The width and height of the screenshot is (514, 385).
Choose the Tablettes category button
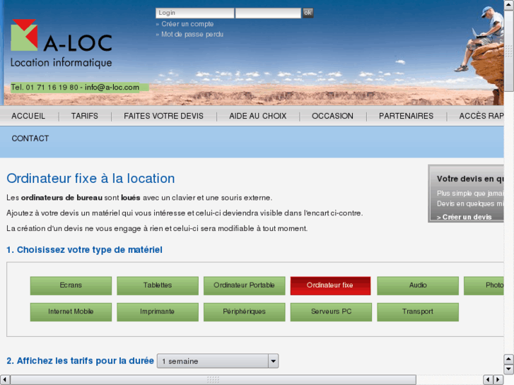coord(158,285)
